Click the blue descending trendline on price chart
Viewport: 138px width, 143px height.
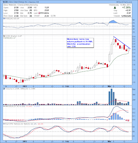pos(122,43)
